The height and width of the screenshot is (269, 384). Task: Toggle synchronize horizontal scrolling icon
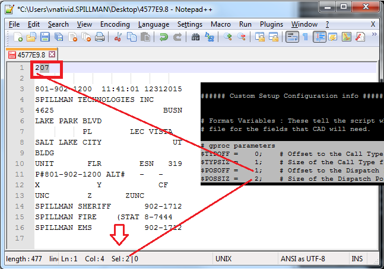pos(274,37)
